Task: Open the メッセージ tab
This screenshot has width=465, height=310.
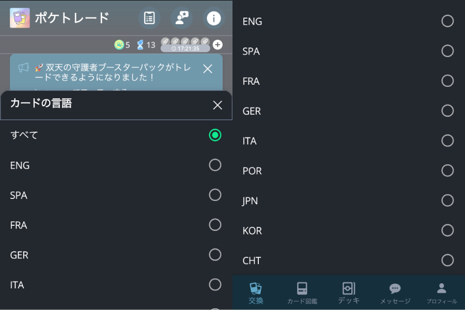Action: [x=395, y=293]
